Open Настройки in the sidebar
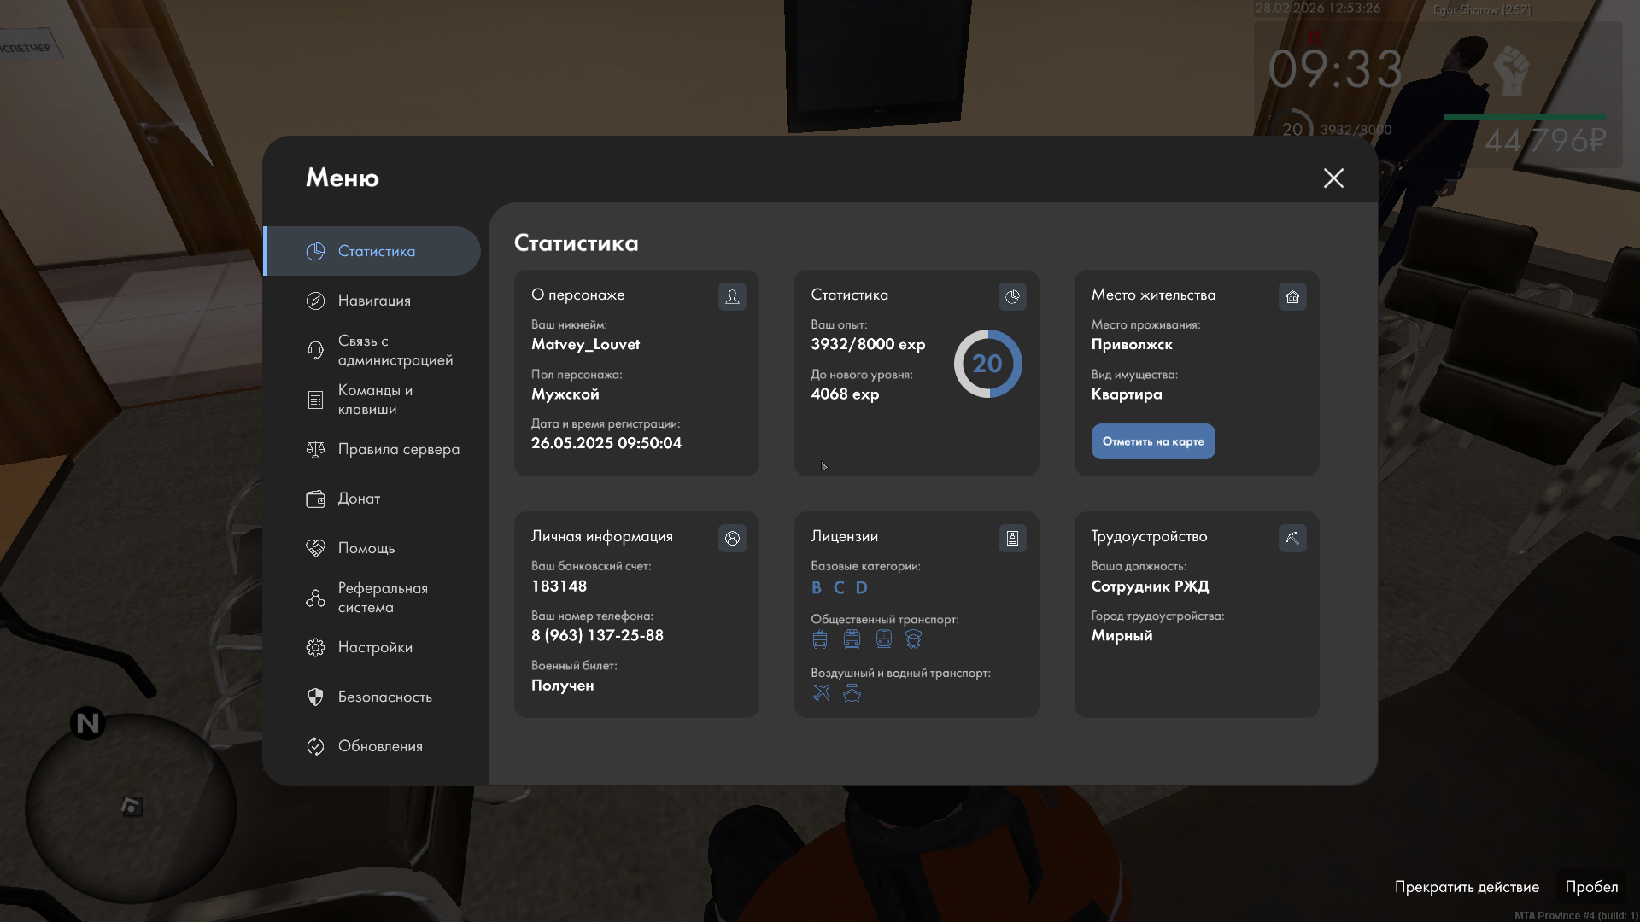Image resolution: width=1640 pixels, height=922 pixels. [375, 647]
